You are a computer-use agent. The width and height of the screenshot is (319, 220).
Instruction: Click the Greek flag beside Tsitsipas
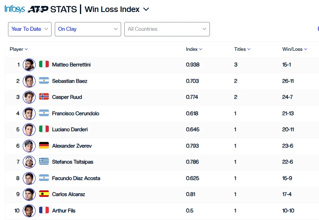pos(44,161)
